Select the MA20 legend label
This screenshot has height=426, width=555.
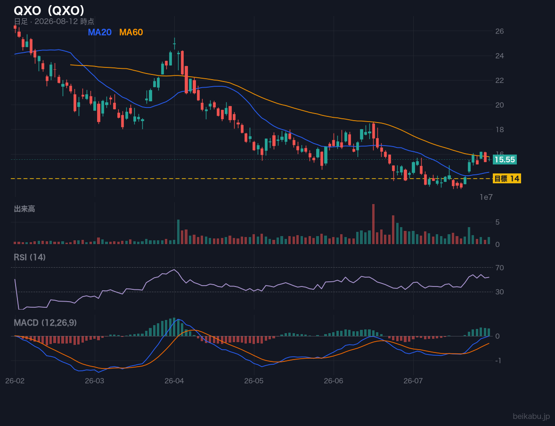pos(99,32)
